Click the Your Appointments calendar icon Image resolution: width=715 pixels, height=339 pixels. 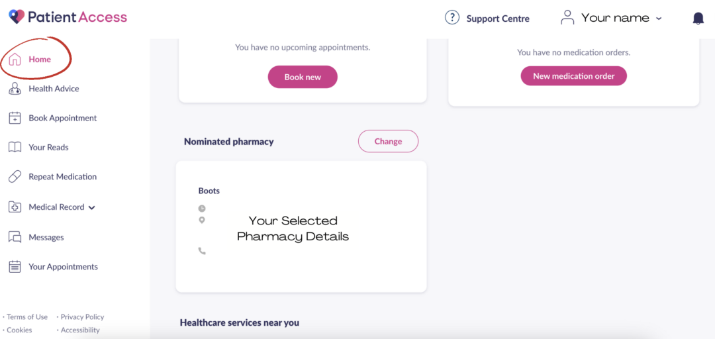click(15, 267)
